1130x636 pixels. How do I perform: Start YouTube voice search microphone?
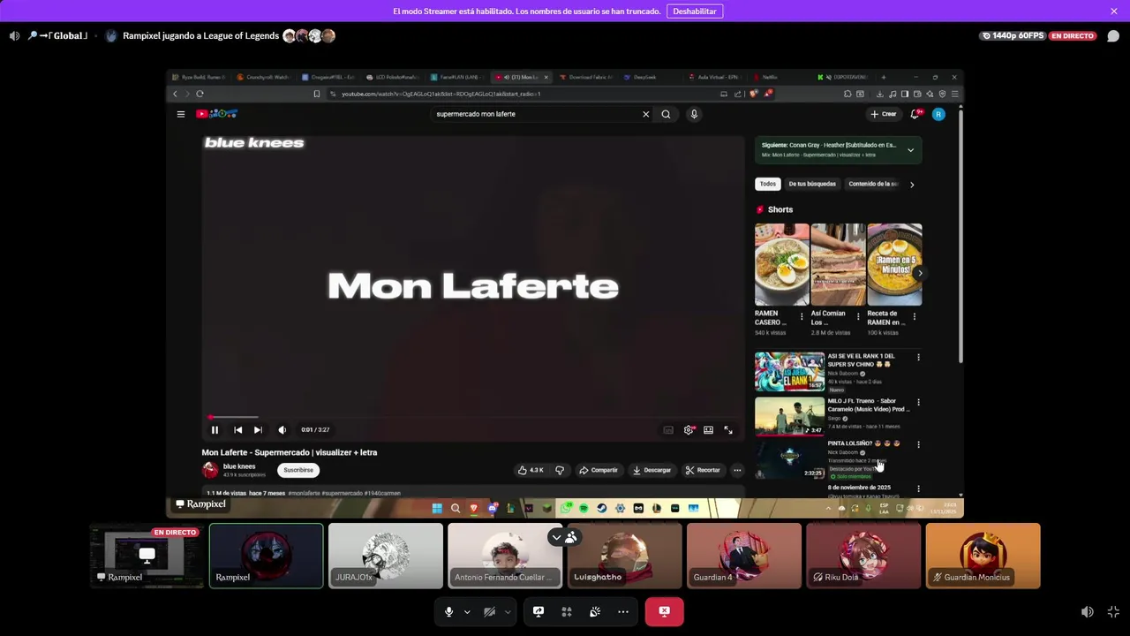(x=694, y=114)
